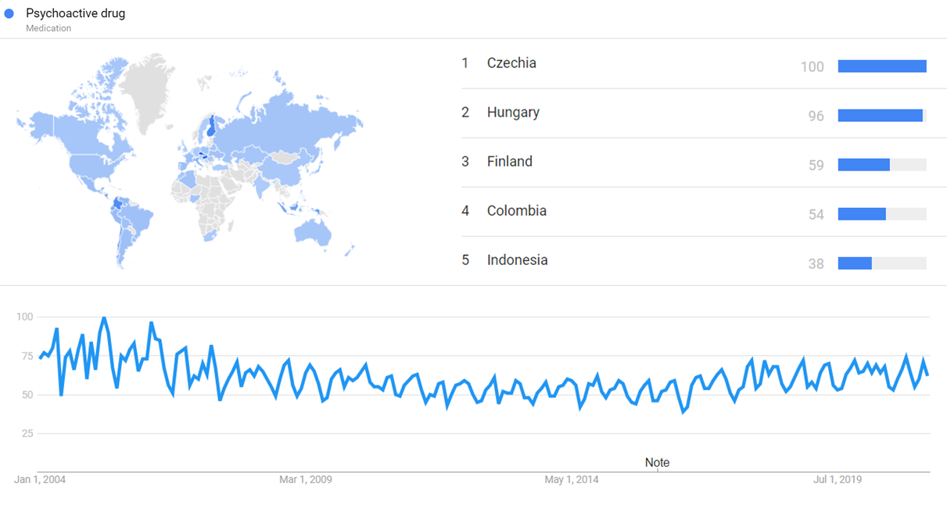Click the Psychoactive drug topic title
This screenshot has width=947, height=505.
[75, 13]
